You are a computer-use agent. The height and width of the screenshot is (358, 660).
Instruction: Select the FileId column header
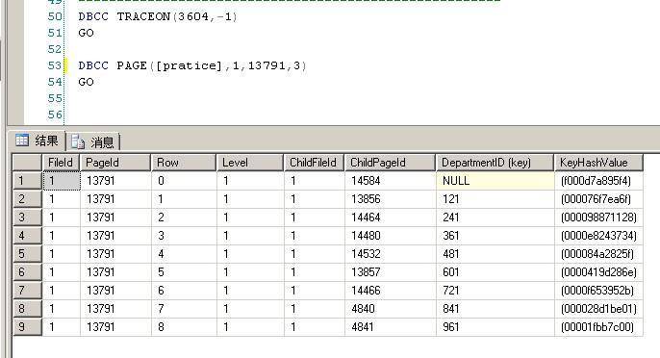tap(61, 163)
